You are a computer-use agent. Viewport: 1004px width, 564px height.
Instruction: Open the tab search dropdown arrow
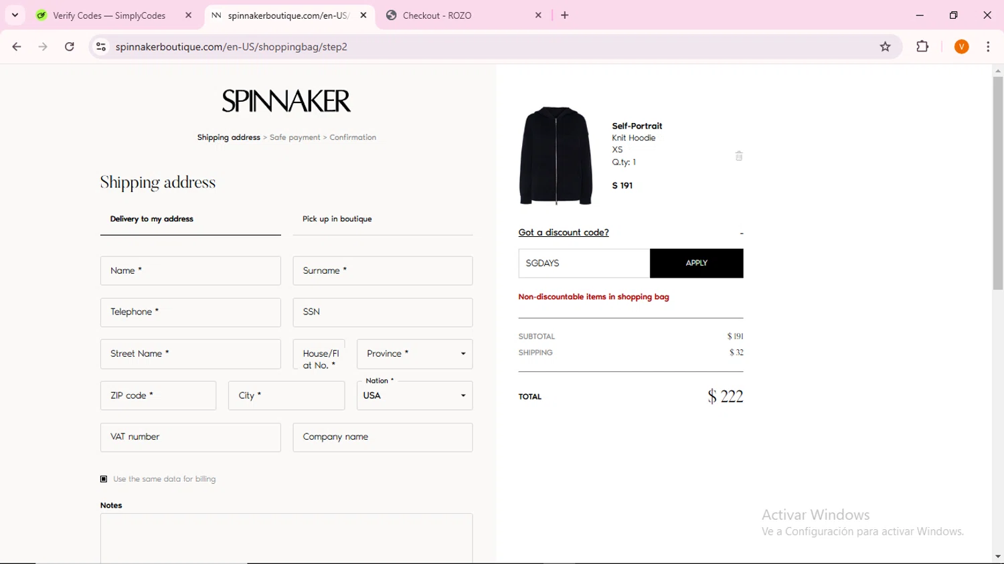pyautogui.click(x=15, y=15)
